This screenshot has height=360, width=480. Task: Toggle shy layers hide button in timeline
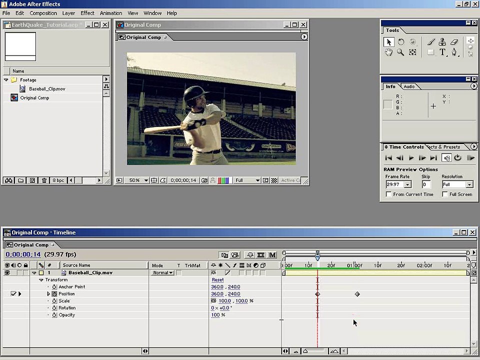(250, 254)
